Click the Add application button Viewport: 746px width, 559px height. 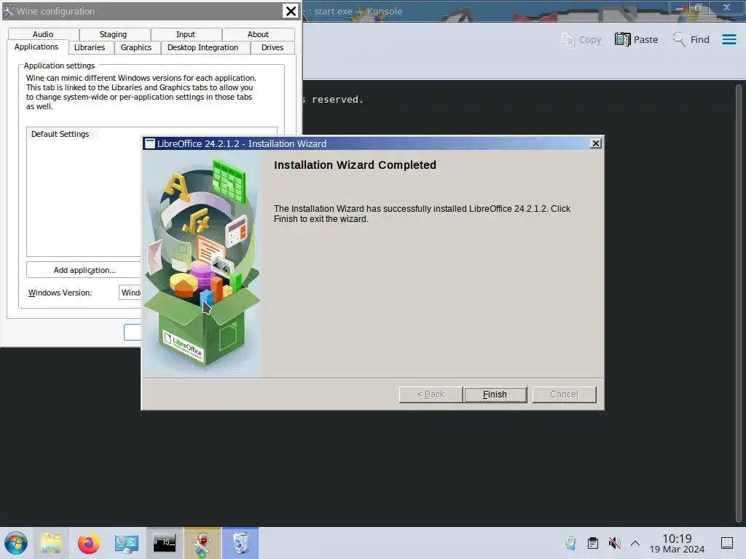85,270
